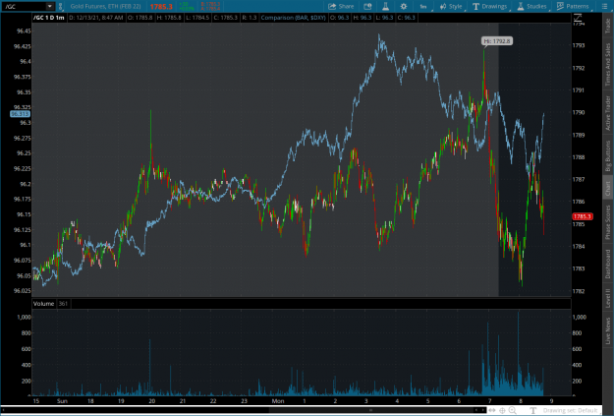This screenshot has width=614, height=416.
Task: Click the hamburger menu icon at top right
Action: [604, 6]
